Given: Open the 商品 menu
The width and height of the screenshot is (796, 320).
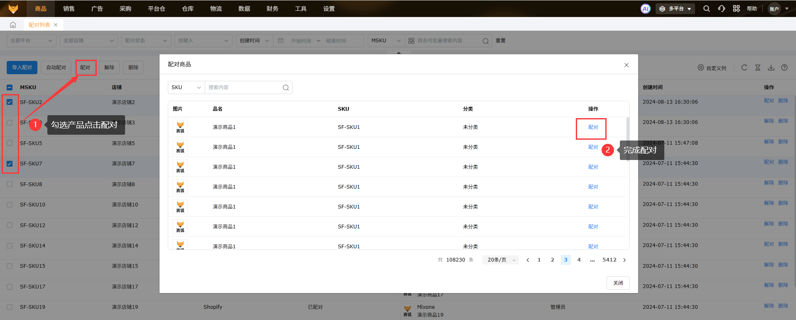Looking at the screenshot, I should (41, 9).
